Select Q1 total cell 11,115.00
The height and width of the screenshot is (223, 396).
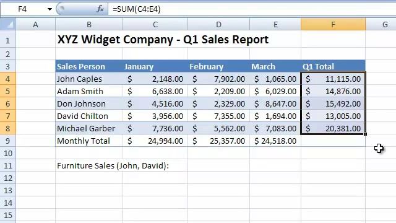(x=333, y=79)
